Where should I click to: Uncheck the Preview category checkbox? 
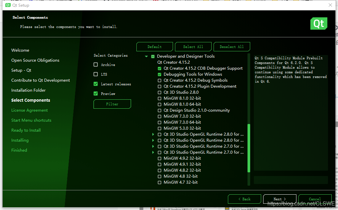[x=96, y=93]
